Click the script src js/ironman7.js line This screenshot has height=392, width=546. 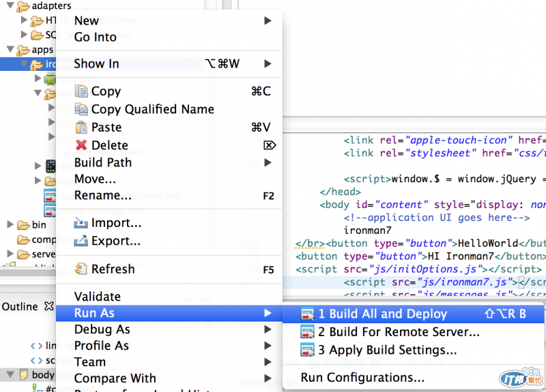tap(445, 282)
